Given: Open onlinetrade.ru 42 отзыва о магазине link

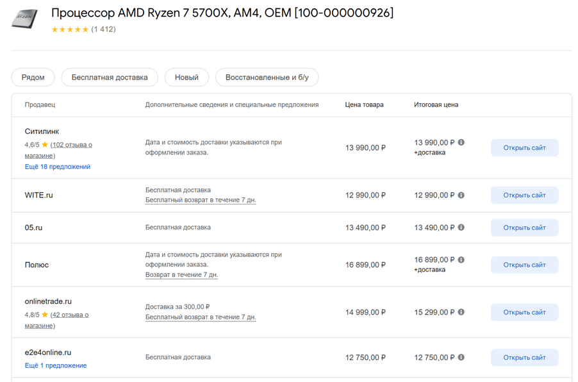Looking at the screenshot, I should tap(69, 315).
